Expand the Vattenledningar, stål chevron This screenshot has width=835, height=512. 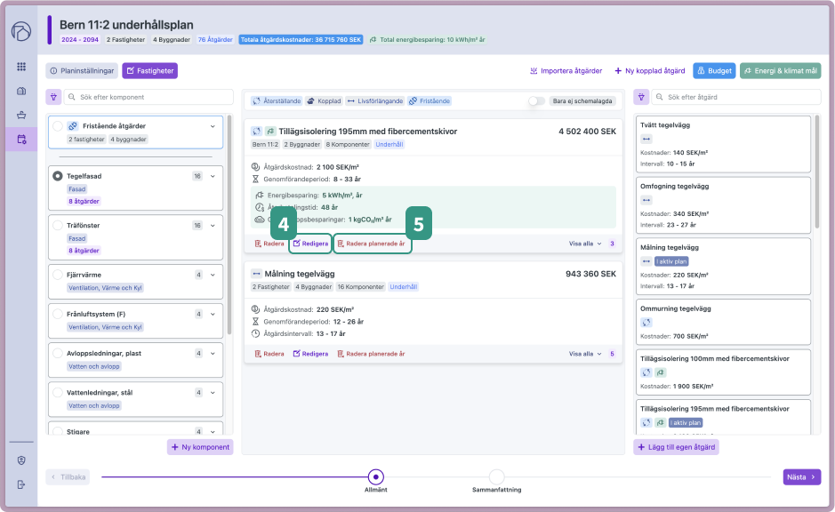[x=213, y=393]
